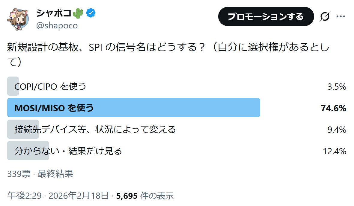Select the MOSI/MISO を使う poll option

click(x=54, y=108)
